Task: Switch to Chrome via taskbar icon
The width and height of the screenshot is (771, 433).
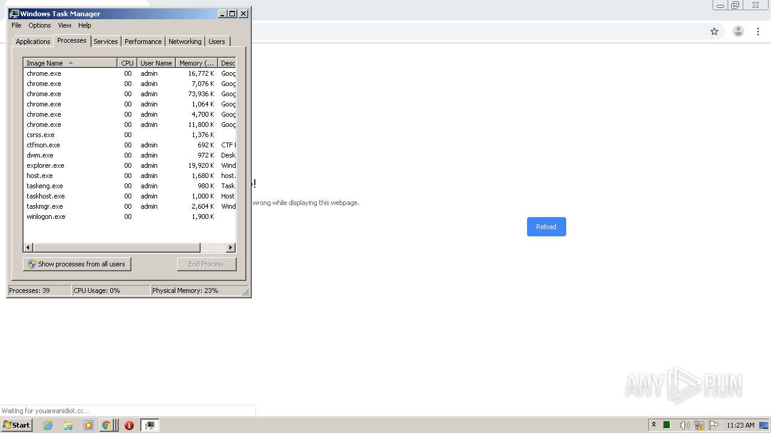Action: 107,425
